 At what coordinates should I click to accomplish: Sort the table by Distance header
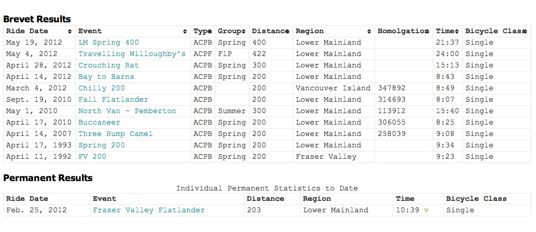tap(287, 31)
